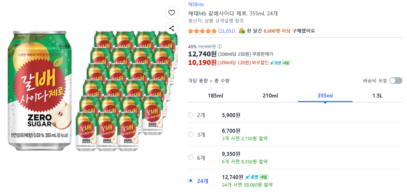
Task: Switch to the 185ml size tab
Action: pyautogui.click(x=215, y=96)
